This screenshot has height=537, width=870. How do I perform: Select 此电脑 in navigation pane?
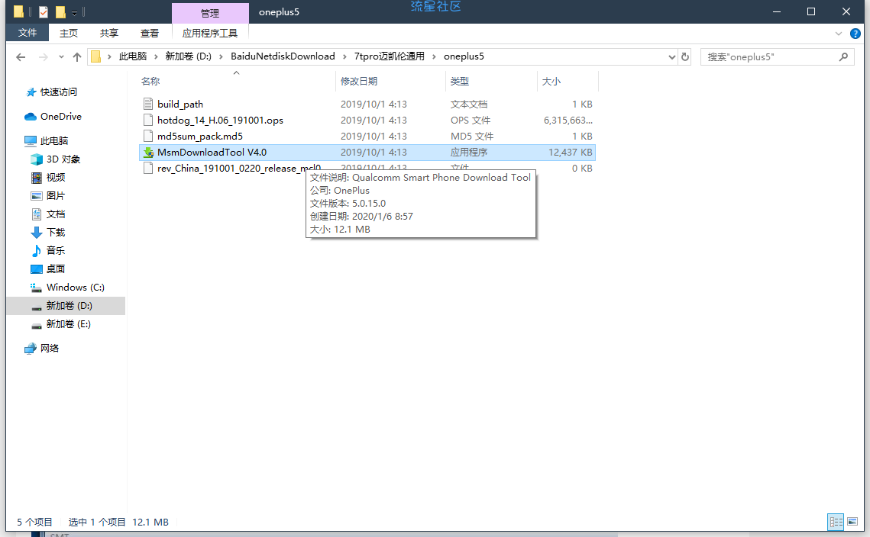[53, 141]
